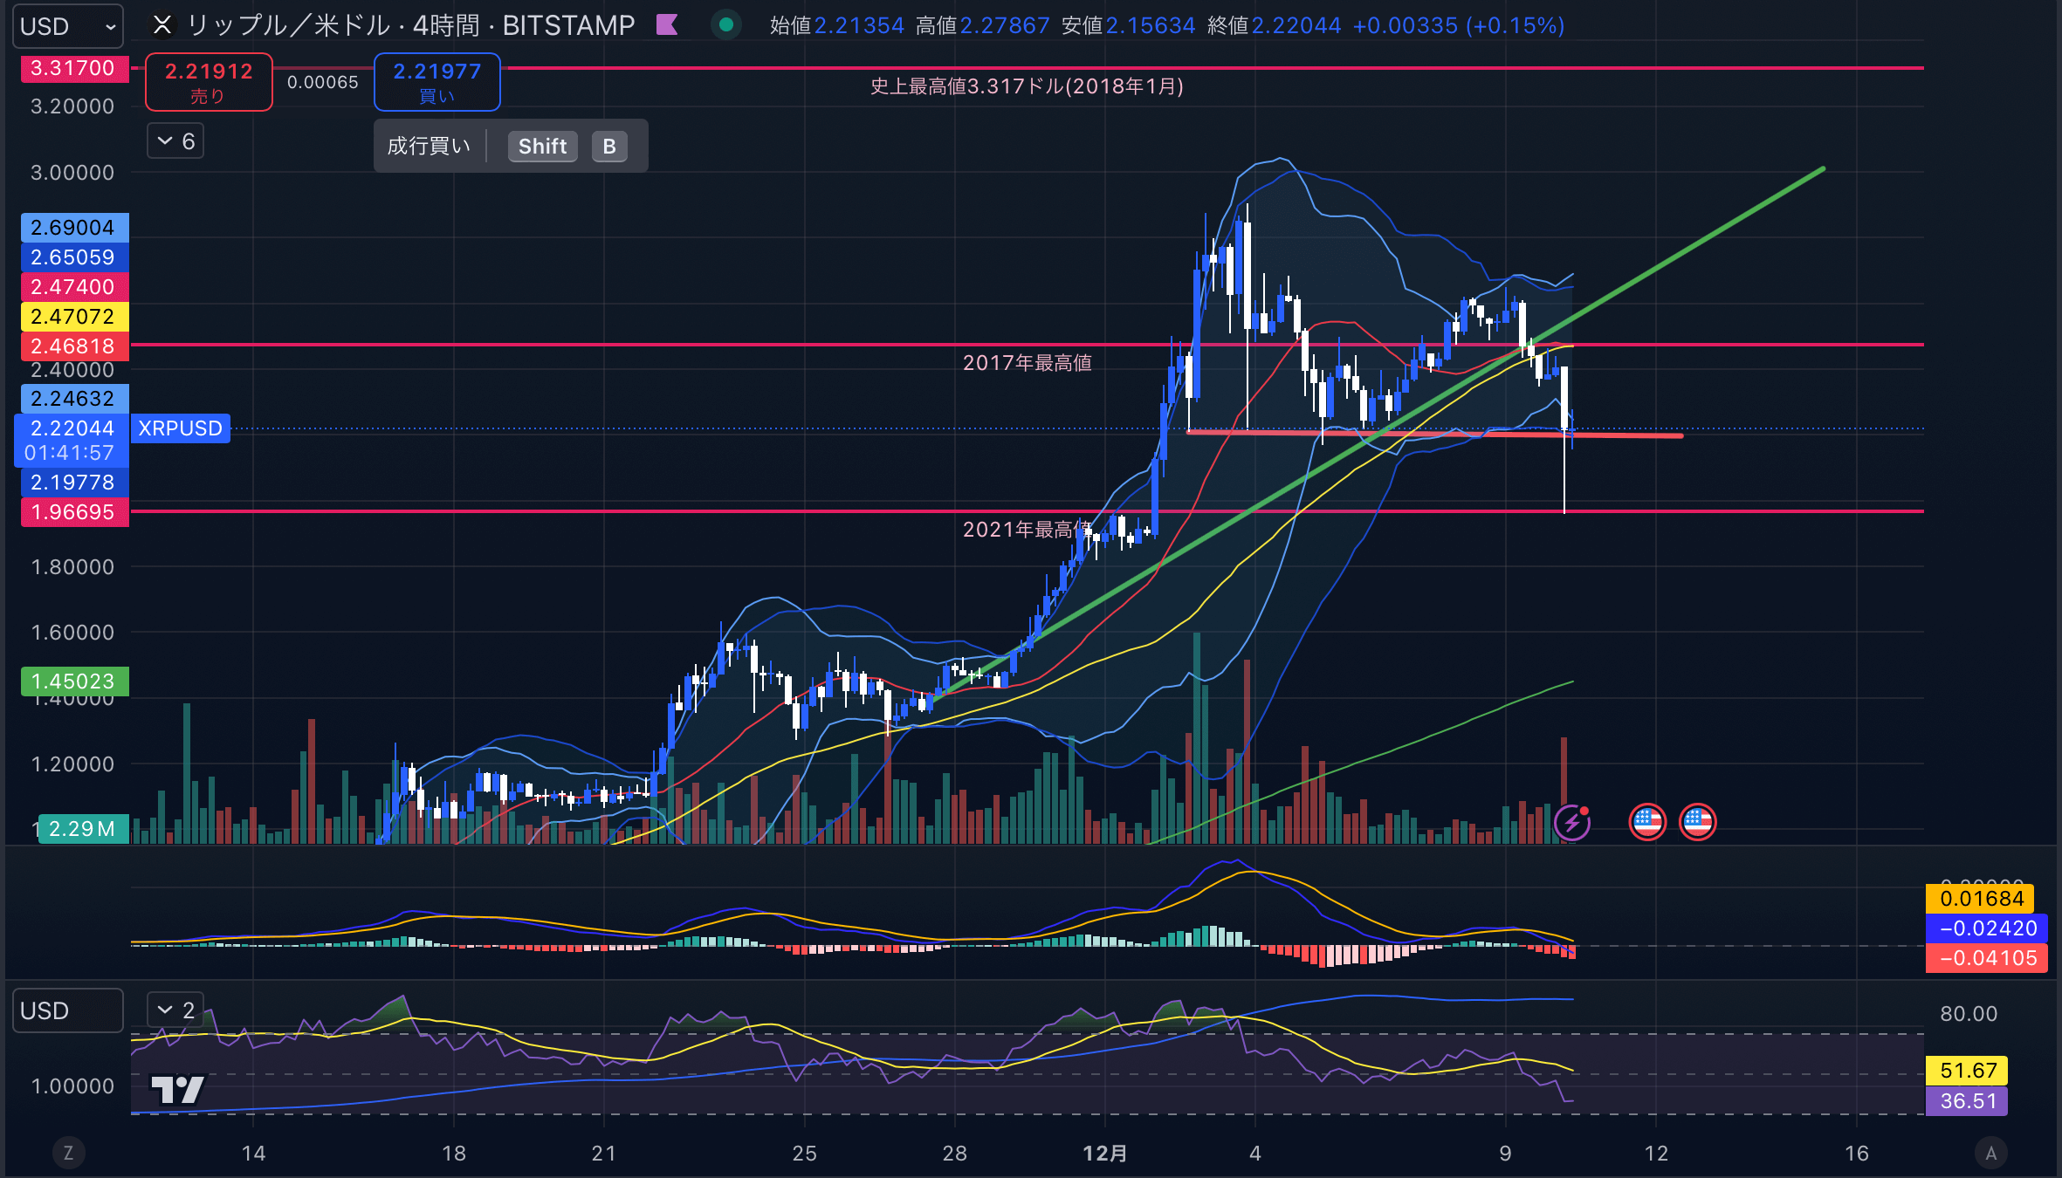Click the Shift key hint

click(x=542, y=147)
